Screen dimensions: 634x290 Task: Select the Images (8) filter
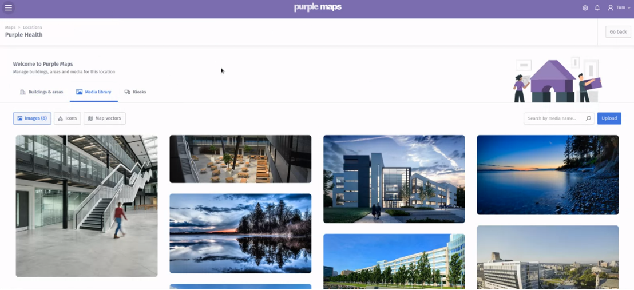pyautogui.click(x=32, y=118)
